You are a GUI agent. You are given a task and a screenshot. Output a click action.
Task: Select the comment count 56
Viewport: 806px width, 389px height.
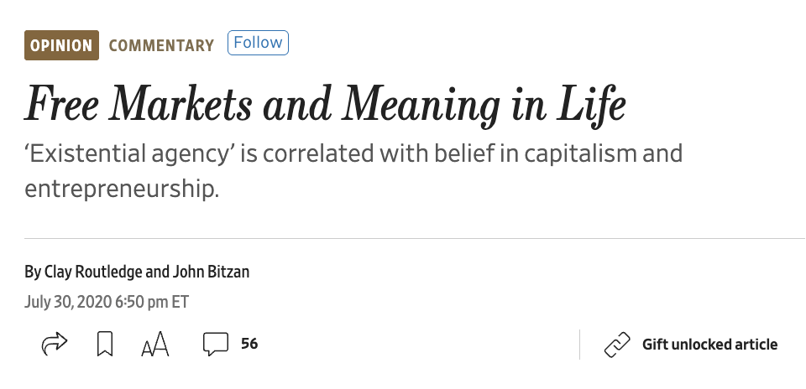click(249, 344)
